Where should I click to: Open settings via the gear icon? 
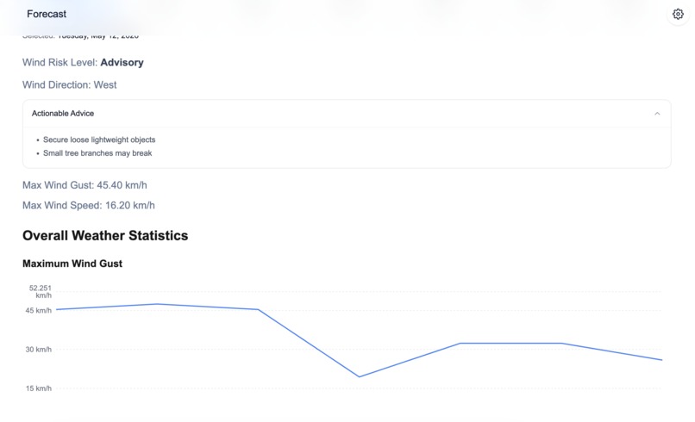678,14
